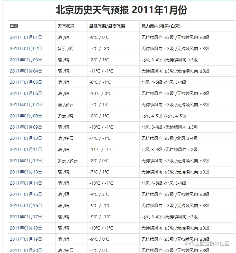Viewport: 236px width, 253px height.
Task: Open the 2011年01月06日 date link
Action: pyautogui.click(x=26, y=94)
